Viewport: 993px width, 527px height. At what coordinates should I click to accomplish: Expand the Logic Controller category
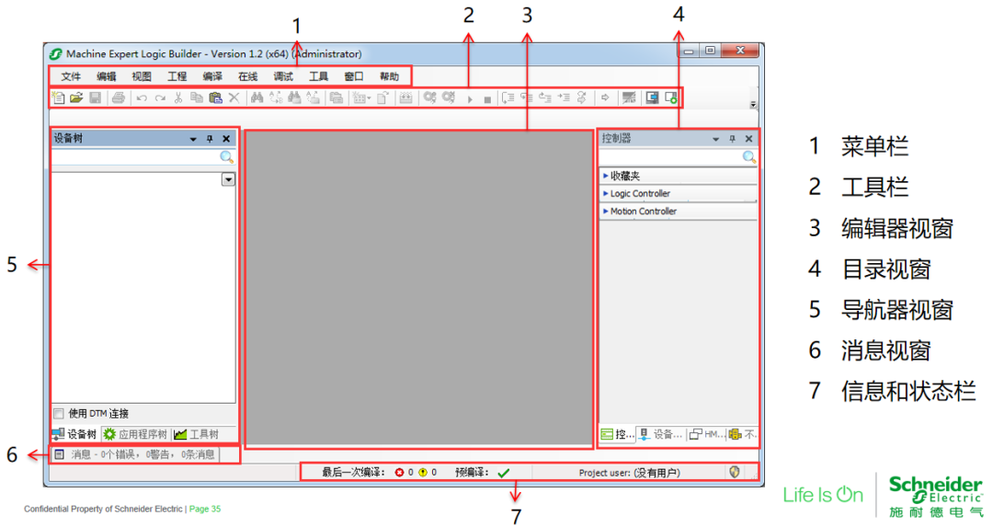point(678,193)
